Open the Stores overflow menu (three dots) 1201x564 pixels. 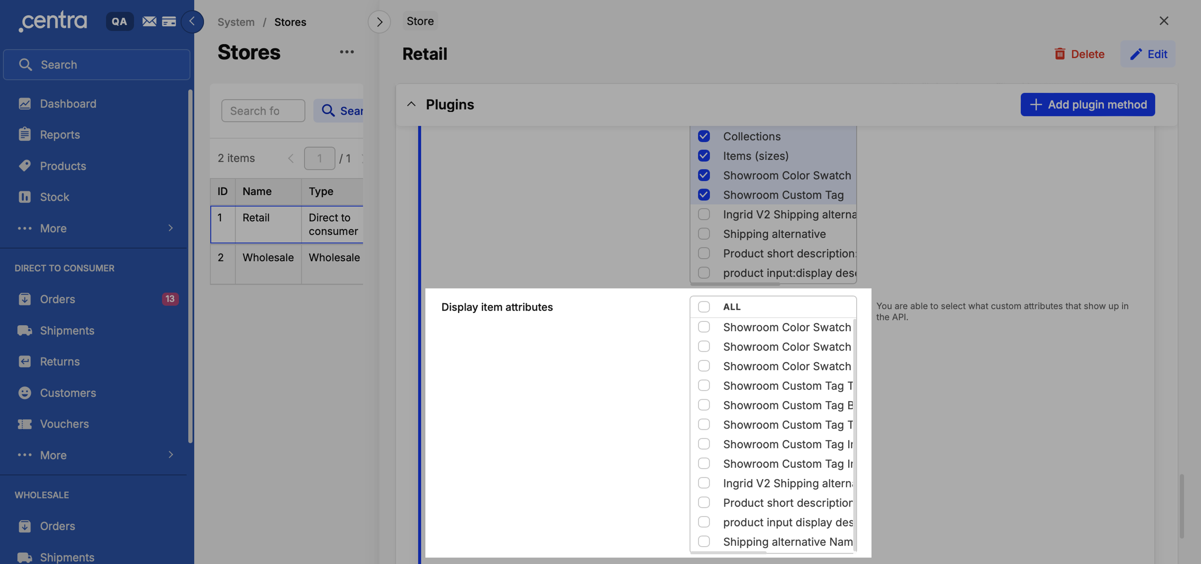347,52
